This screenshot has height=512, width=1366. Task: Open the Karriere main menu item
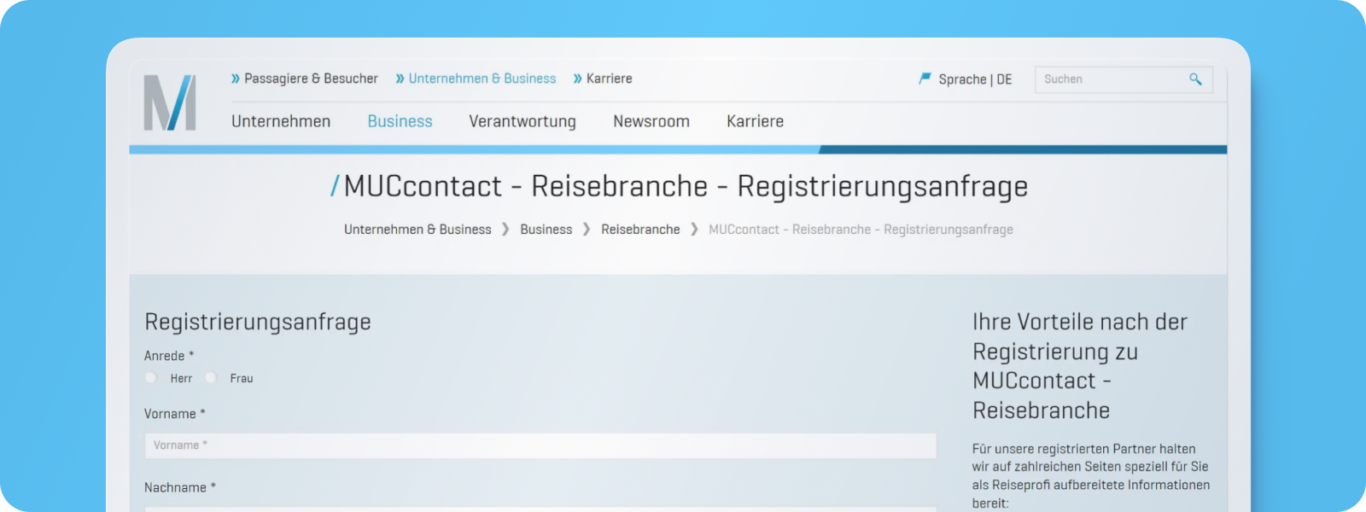coord(755,121)
